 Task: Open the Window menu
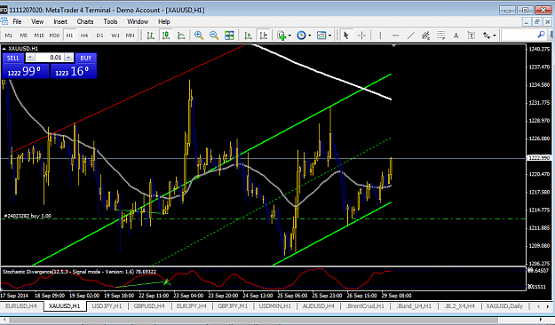coord(138,21)
